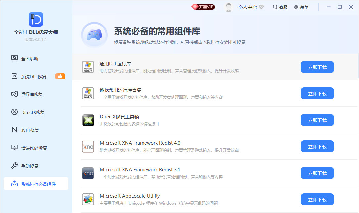Image resolution: width=359 pixels, height=213 pixels.
Task: Maximize the application window
Action: click(x=340, y=7)
